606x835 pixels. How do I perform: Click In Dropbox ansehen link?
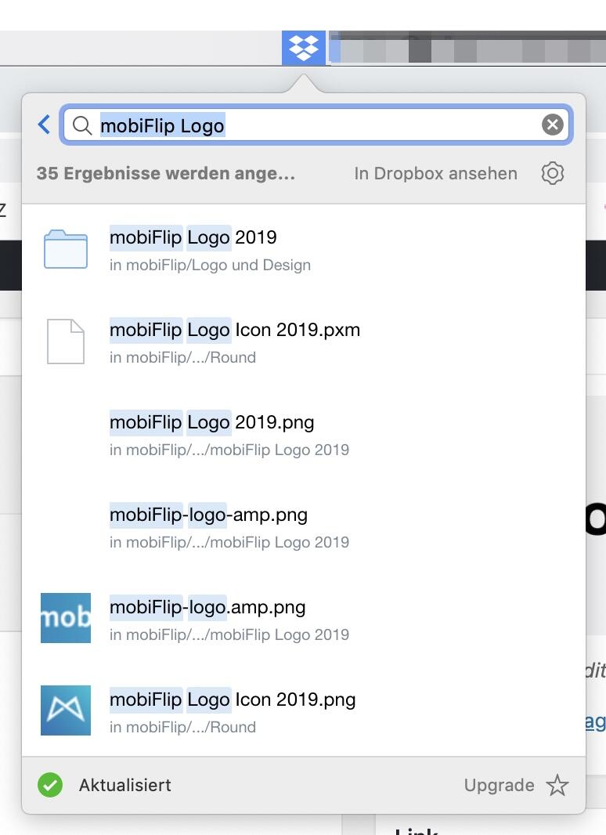pos(435,173)
